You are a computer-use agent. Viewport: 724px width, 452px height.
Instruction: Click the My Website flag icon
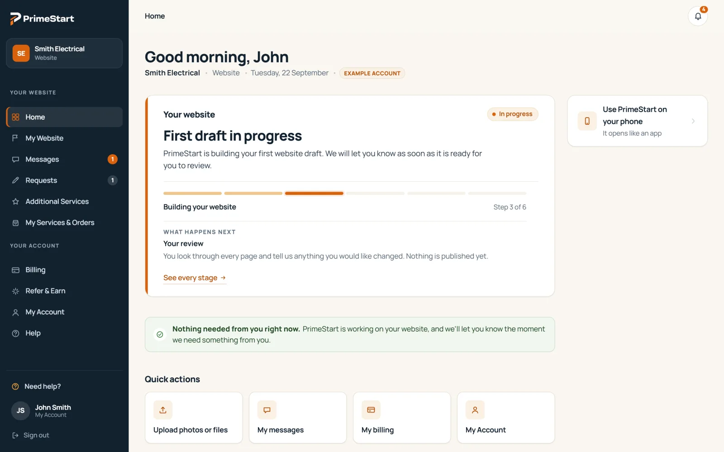(15, 138)
